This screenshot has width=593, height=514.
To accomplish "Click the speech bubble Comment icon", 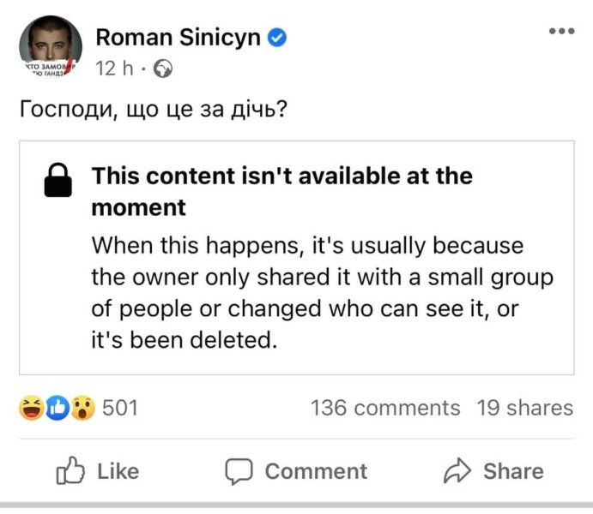I will [x=239, y=471].
